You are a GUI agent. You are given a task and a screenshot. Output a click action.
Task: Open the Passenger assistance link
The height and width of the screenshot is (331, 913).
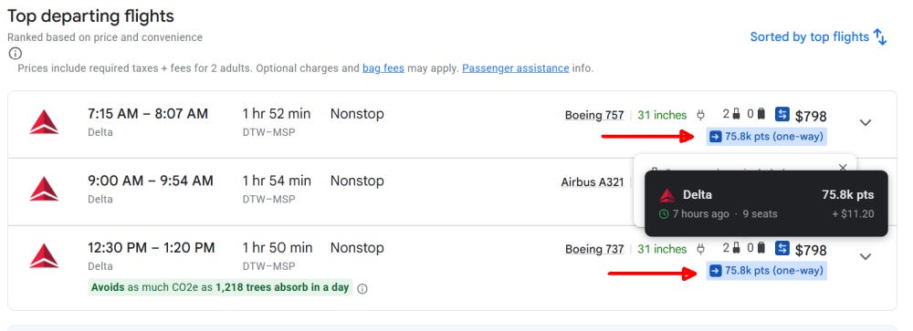tap(515, 68)
